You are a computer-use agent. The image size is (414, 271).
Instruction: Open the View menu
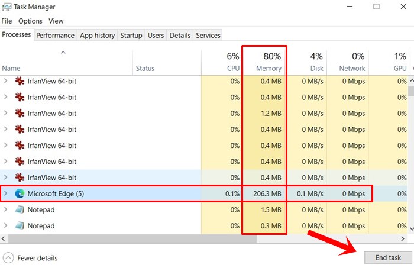click(56, 21)
